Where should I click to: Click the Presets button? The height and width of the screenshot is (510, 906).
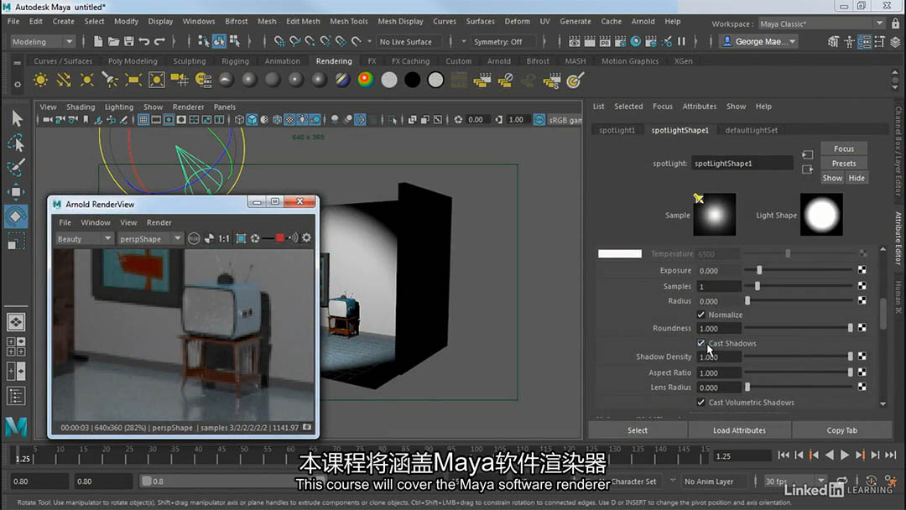844,164
